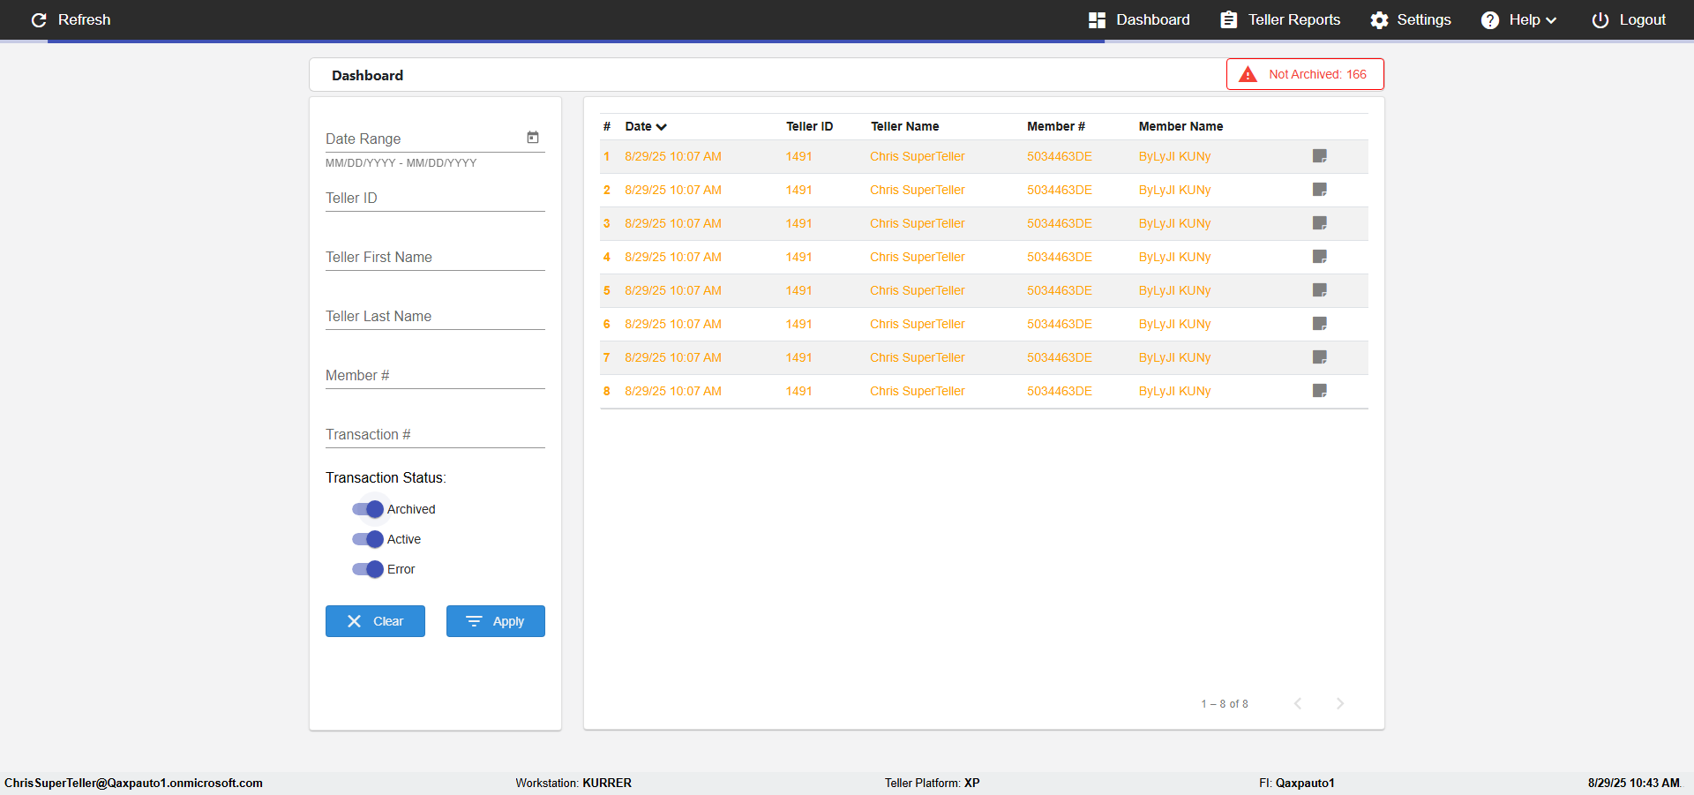
Task: Click the date/time in status bar
Action: coord(1634,783)
